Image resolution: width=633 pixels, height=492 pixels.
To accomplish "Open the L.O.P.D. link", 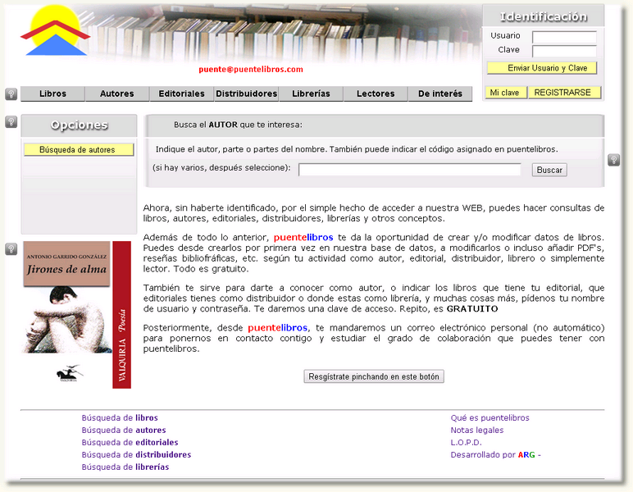I will point(466,442).
